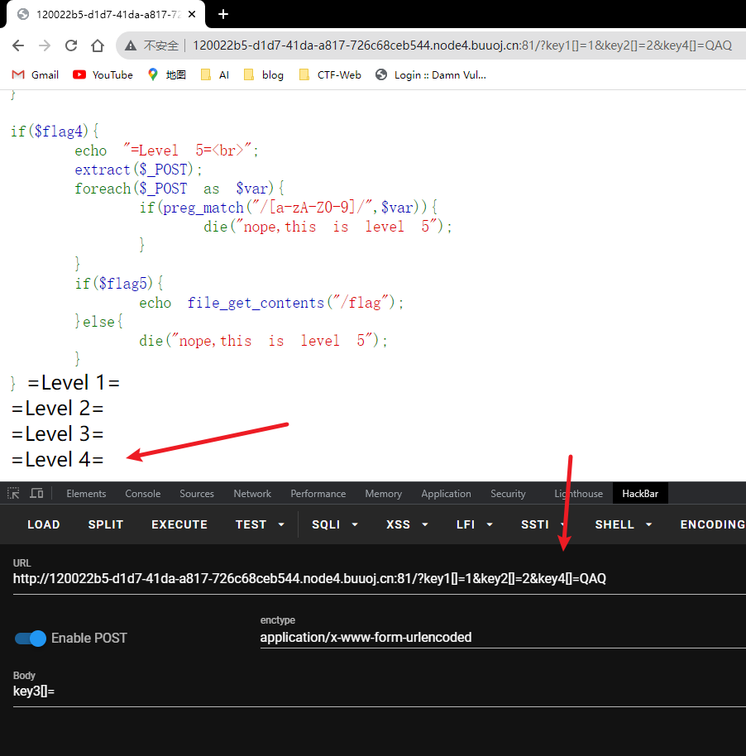Viewport: 746px width, 756px height.
Task: Switch to the Elements tab
Action: [x=86, y=493]
